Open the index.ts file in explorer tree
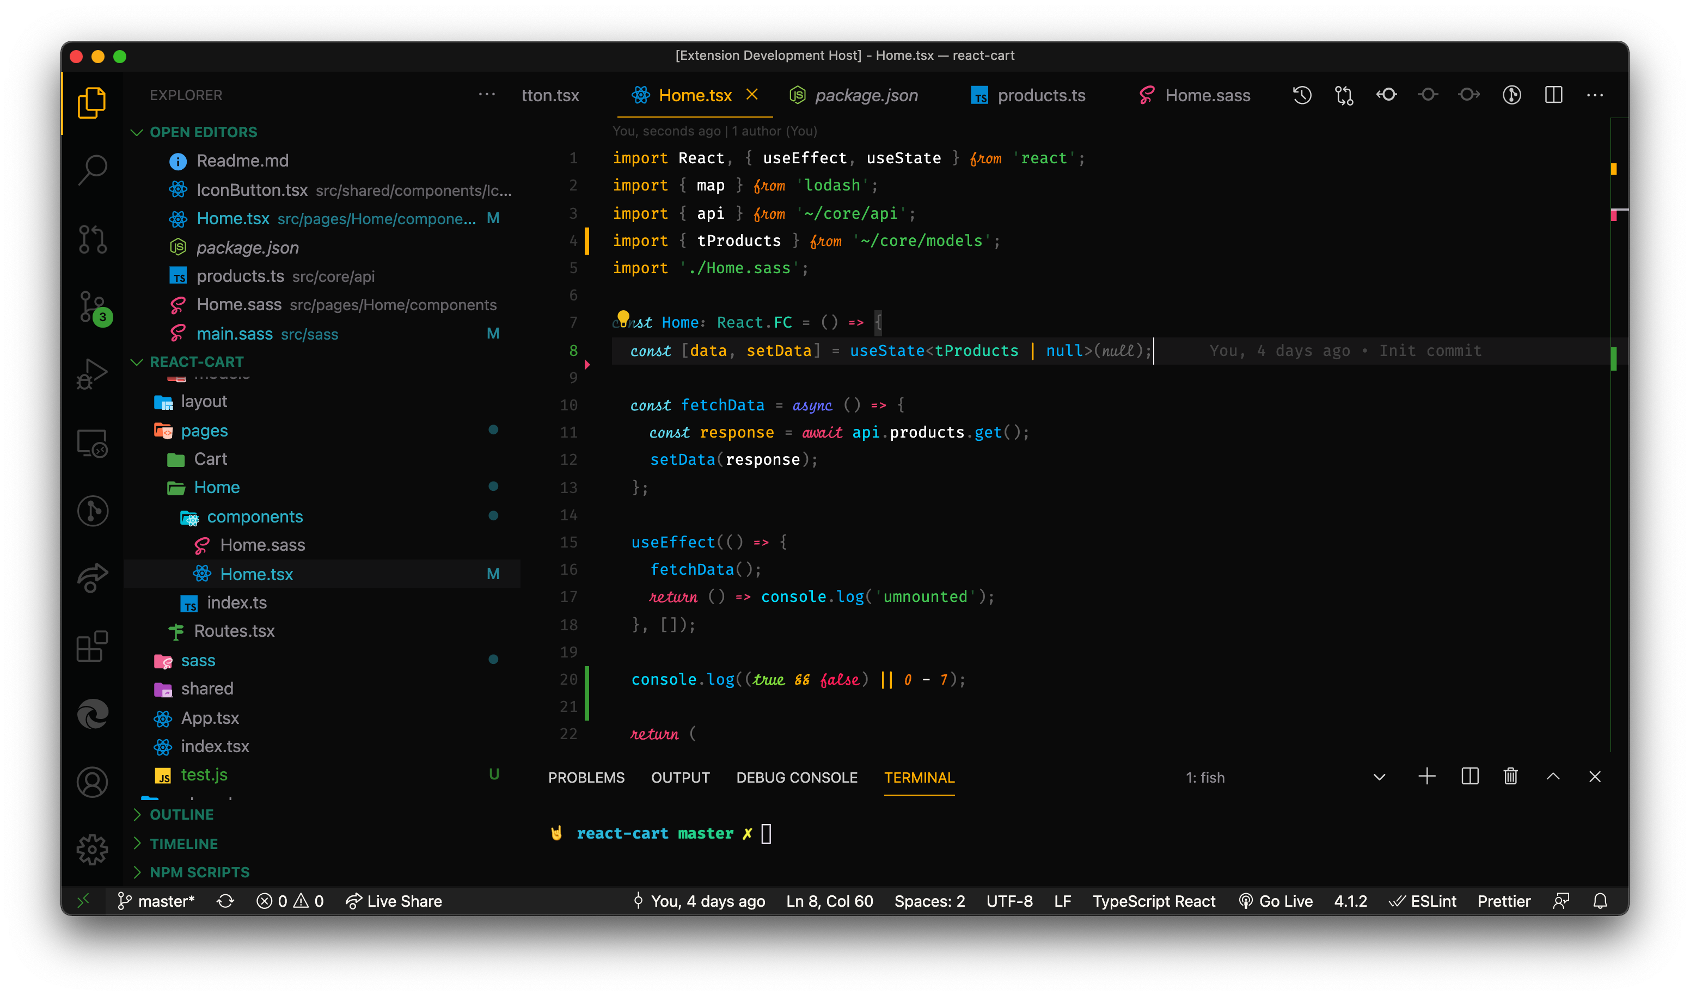Screen dimensions: 1690x996 click(236, 602)
